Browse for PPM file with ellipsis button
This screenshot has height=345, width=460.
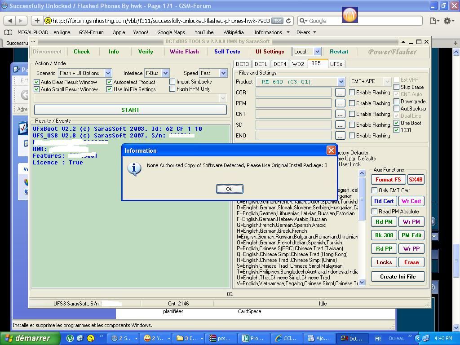click(x=340, y=103)
